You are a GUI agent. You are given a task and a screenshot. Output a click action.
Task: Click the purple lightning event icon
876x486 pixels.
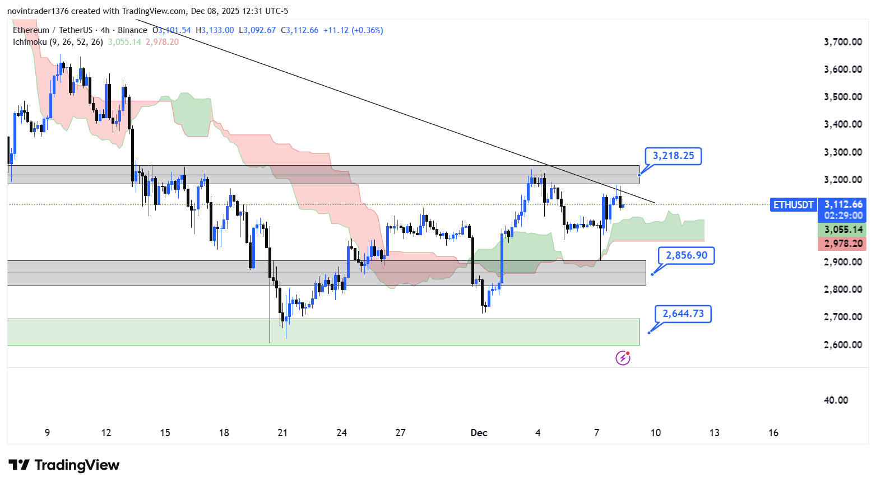tap(623, 358)
